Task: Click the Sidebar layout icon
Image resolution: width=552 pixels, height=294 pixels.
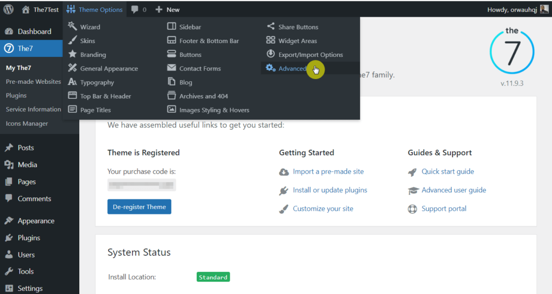Action: 171,26
